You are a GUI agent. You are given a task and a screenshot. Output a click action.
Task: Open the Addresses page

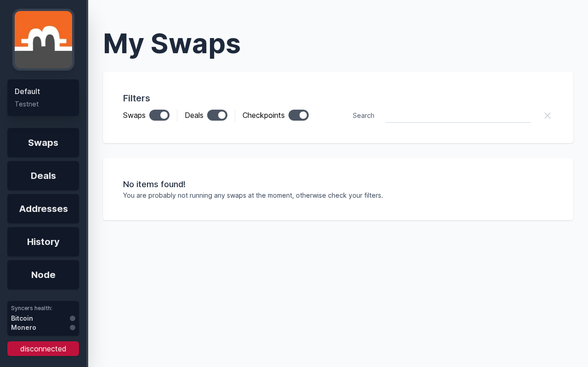[43, 209]
